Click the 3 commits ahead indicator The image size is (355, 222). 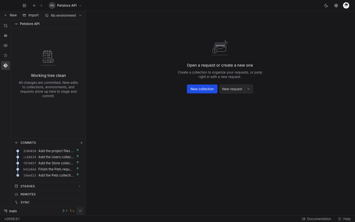point(65,211)
